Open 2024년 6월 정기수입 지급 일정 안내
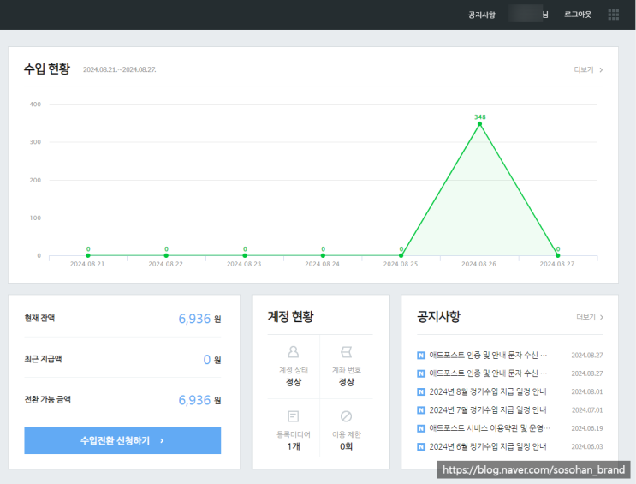Image resolution: width=636 pixels, height=484 pixels. [488, 446]
